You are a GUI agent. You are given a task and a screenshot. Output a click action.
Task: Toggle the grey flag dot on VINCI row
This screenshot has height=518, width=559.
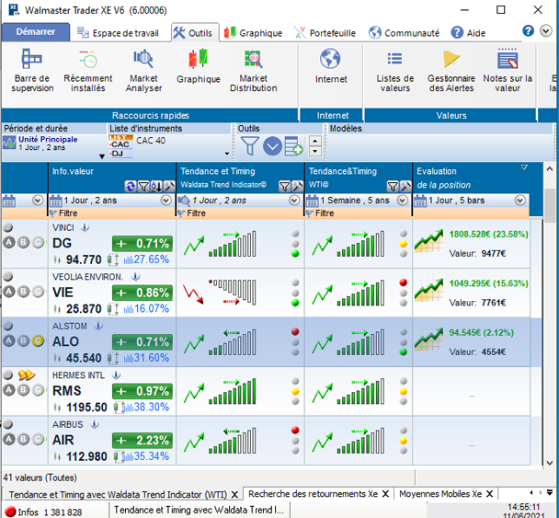pos(8,227)
